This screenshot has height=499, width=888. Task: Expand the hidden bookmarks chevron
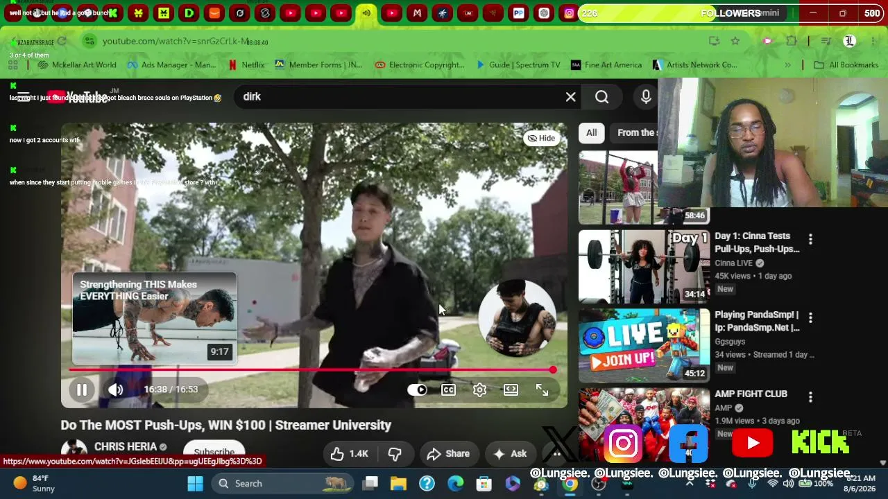point(787,65)
